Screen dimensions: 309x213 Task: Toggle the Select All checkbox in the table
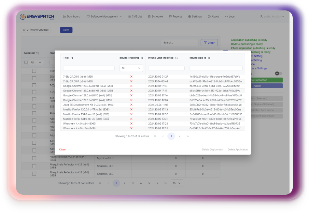26,62
